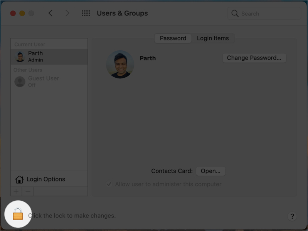The image size is (308, 231).
Task: Click the Login Options house icon
Action: click(x=19, y=179)
